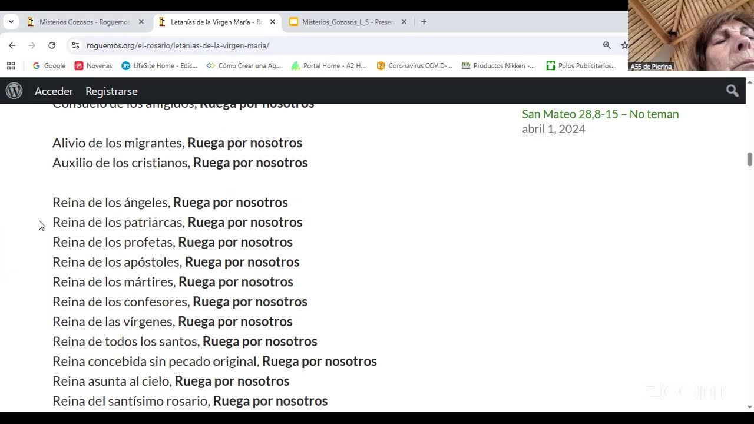Click the line Reina de todos los santos

[185, 341]
